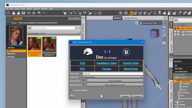Image resolution: width=192 pixels, height=108 pixels.
Task: Toggle selectability arrow for Tonemapper node
Action: (178, 31)
